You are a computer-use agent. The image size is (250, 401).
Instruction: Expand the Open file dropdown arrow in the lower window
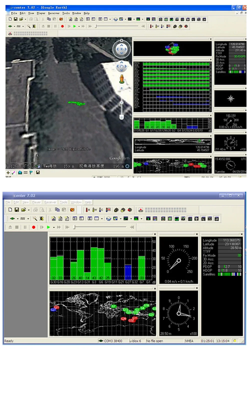pyautogui.click(x=29, y=210)
